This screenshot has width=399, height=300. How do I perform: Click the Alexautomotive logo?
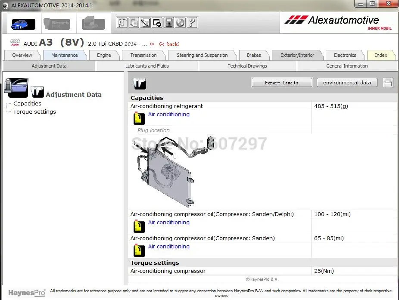[x=338, y=22]
